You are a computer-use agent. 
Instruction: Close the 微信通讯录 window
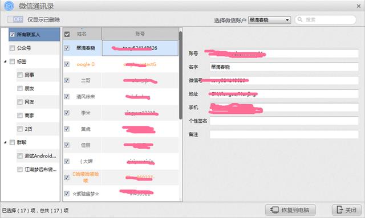pos(359,6)
